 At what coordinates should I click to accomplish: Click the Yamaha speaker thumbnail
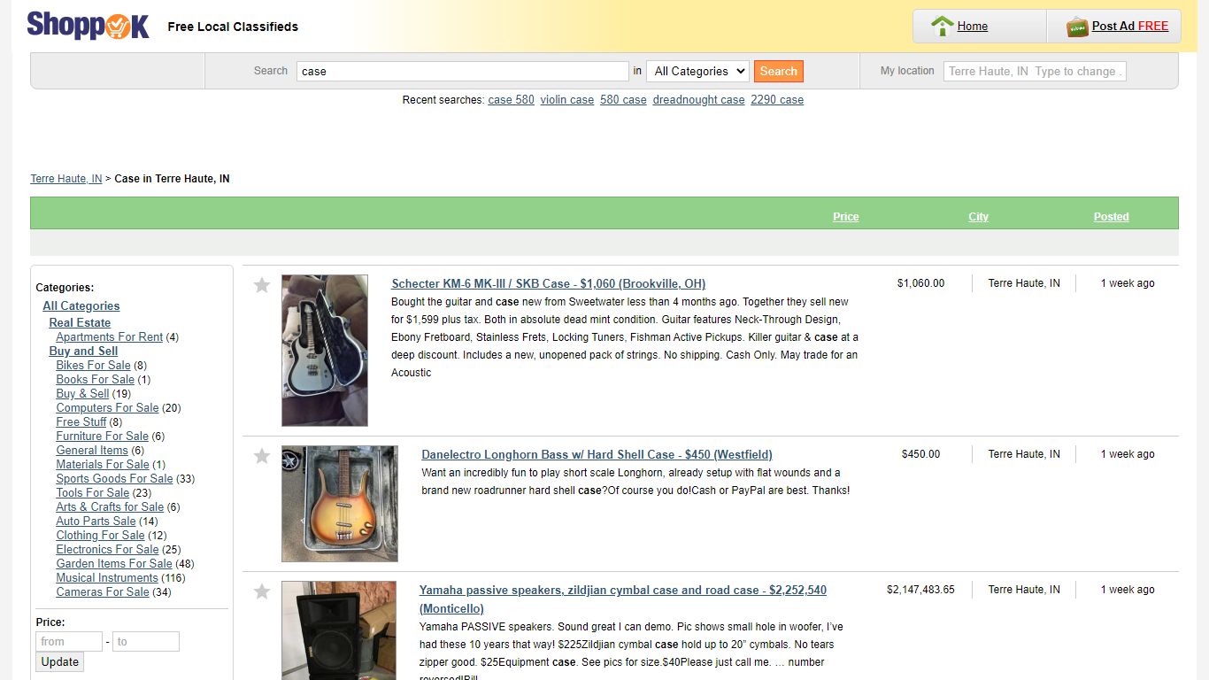pyautogui.click(x=339, y=630)
